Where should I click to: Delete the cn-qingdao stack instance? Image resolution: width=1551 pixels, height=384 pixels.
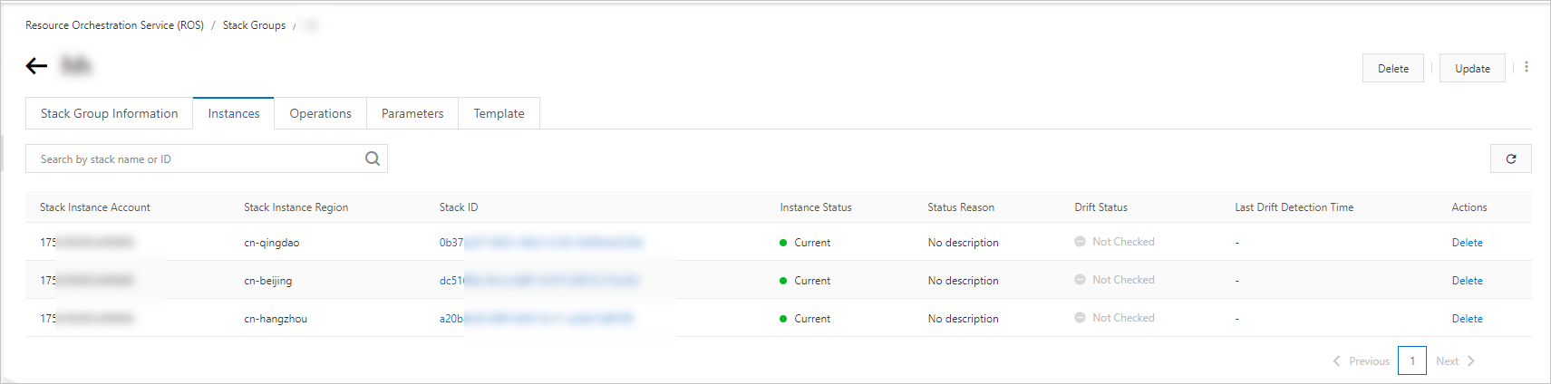click(1467, 243)
